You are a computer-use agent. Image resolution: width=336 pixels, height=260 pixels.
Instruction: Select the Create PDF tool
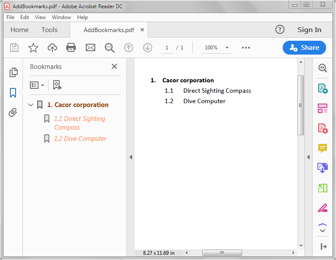coord(323,128)
